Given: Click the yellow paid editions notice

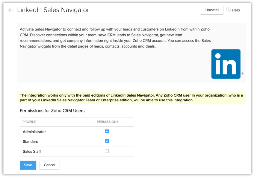Looking at the screenshot, I should pyautogui.click(x=131, y=97).
